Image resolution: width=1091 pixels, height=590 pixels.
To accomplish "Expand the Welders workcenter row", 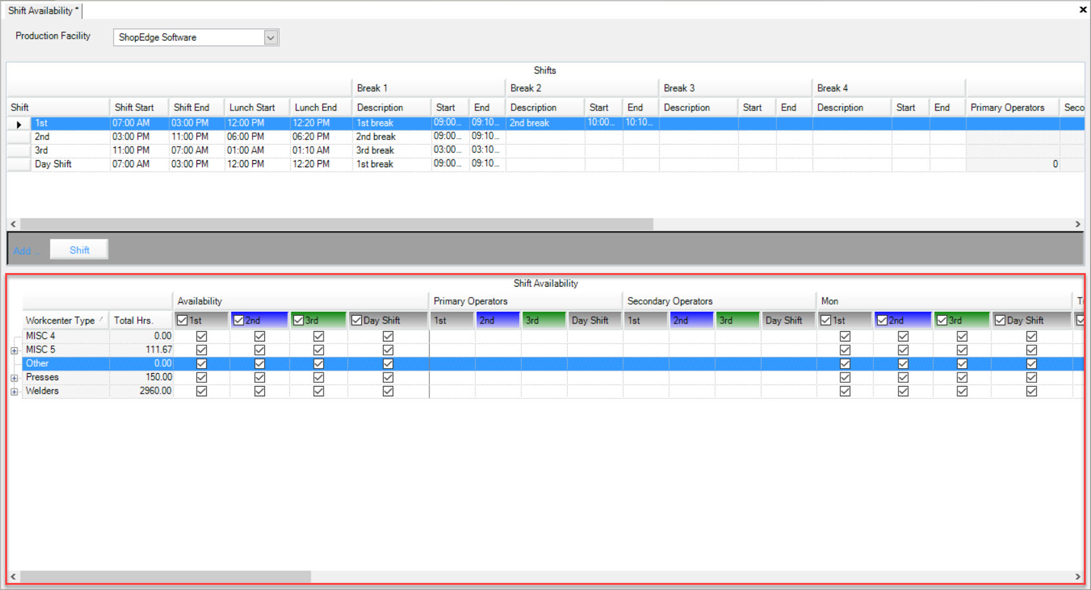I will tap(14, 392).
